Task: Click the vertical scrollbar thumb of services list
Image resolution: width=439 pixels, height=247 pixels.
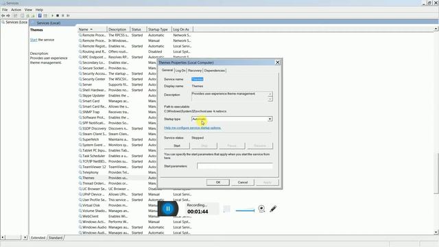Action: coord(436,174)
